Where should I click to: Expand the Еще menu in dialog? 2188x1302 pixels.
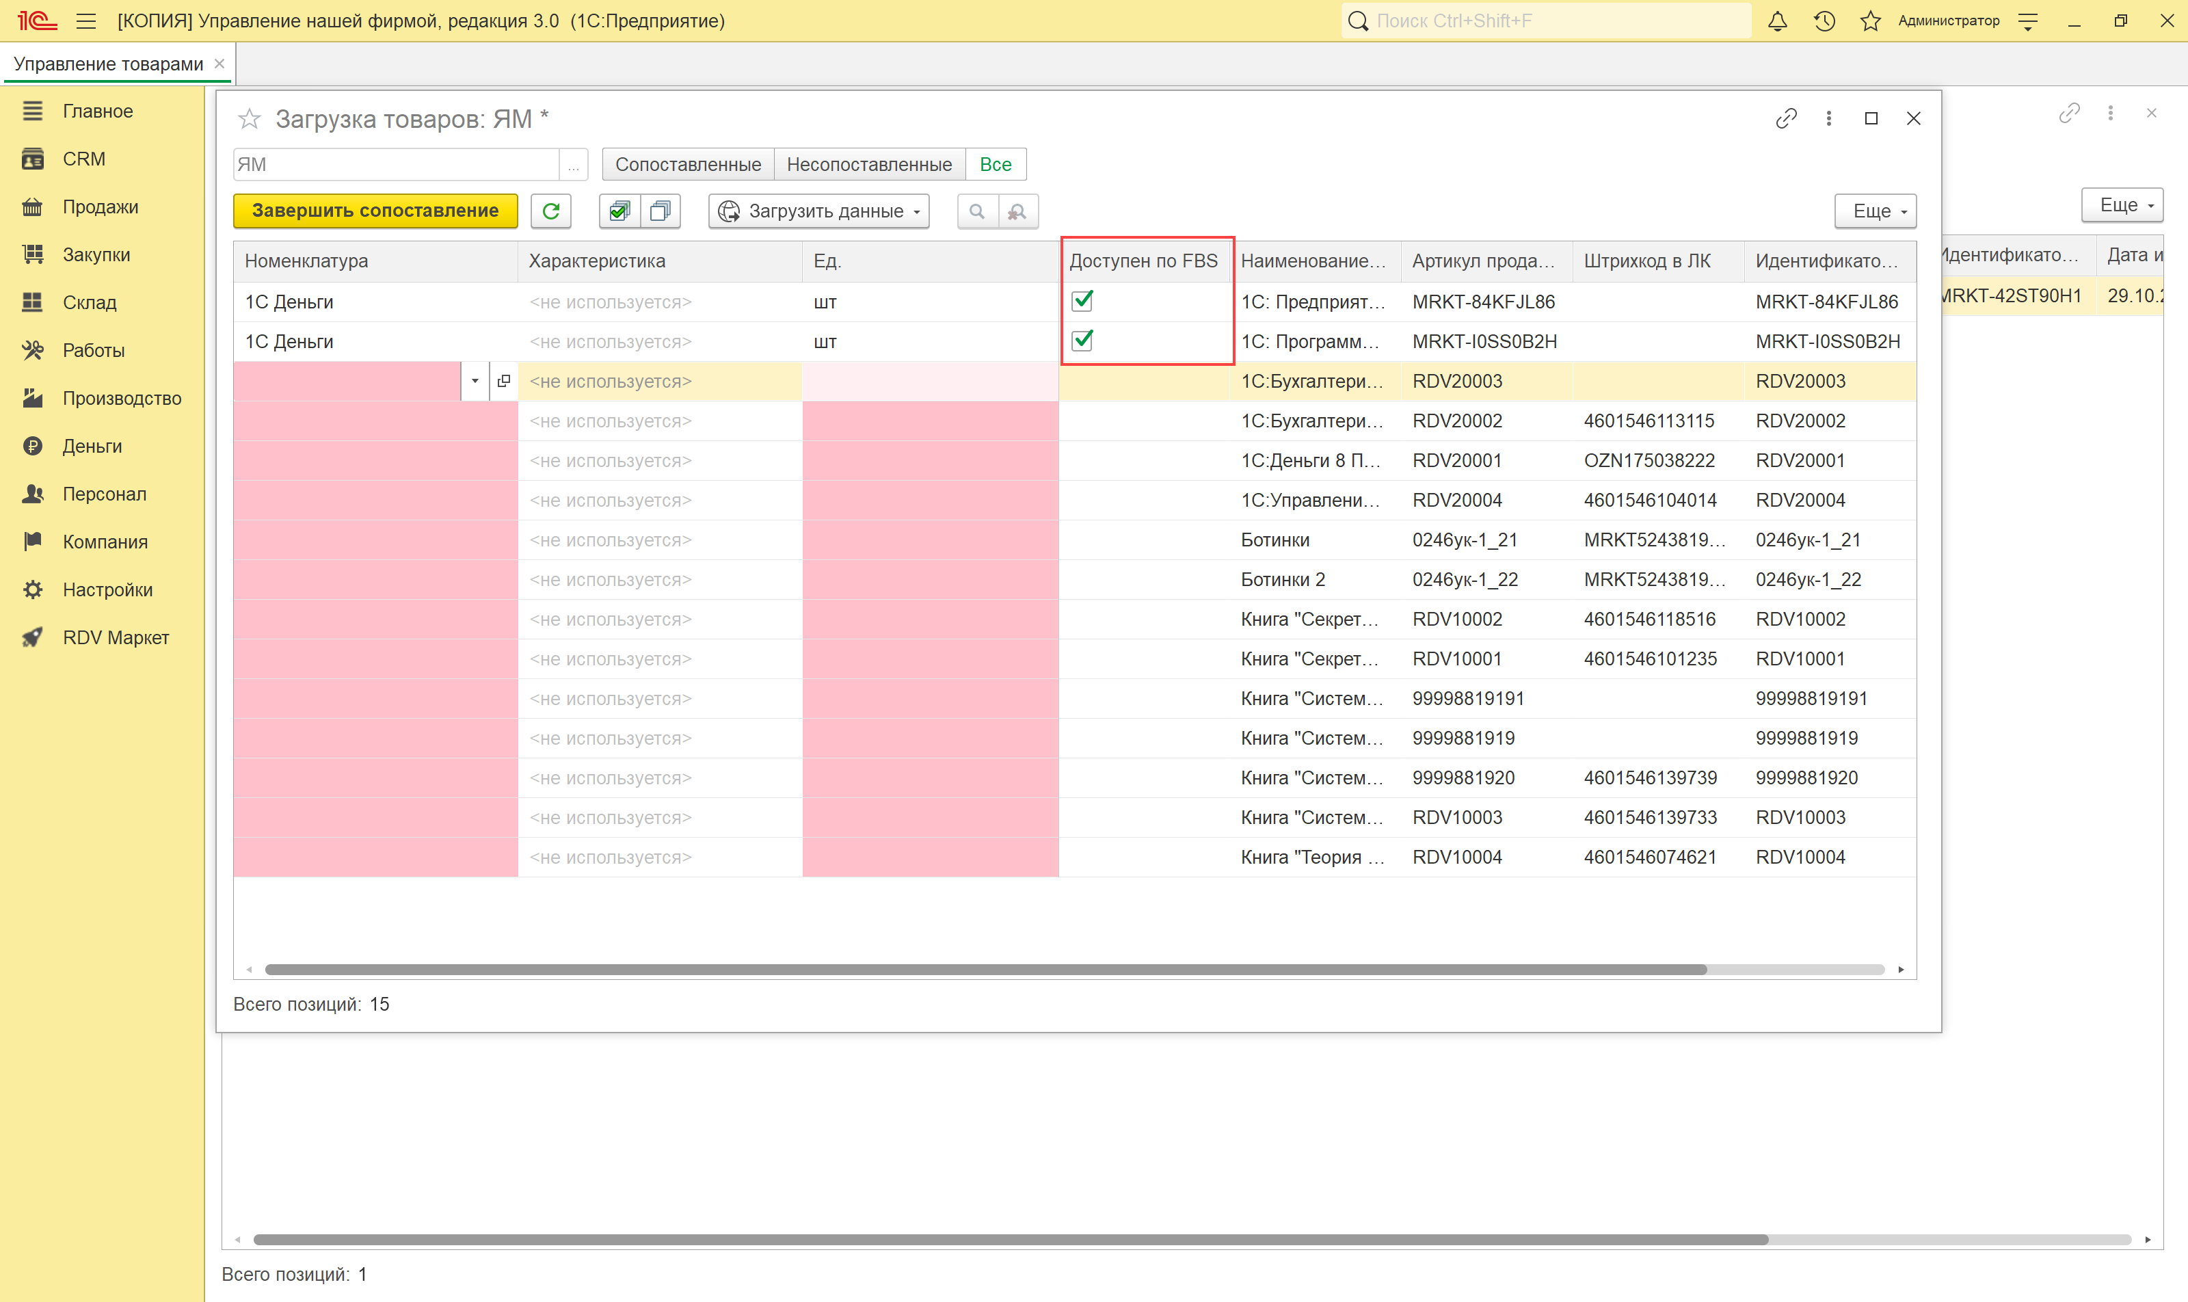pos(1875,211)
